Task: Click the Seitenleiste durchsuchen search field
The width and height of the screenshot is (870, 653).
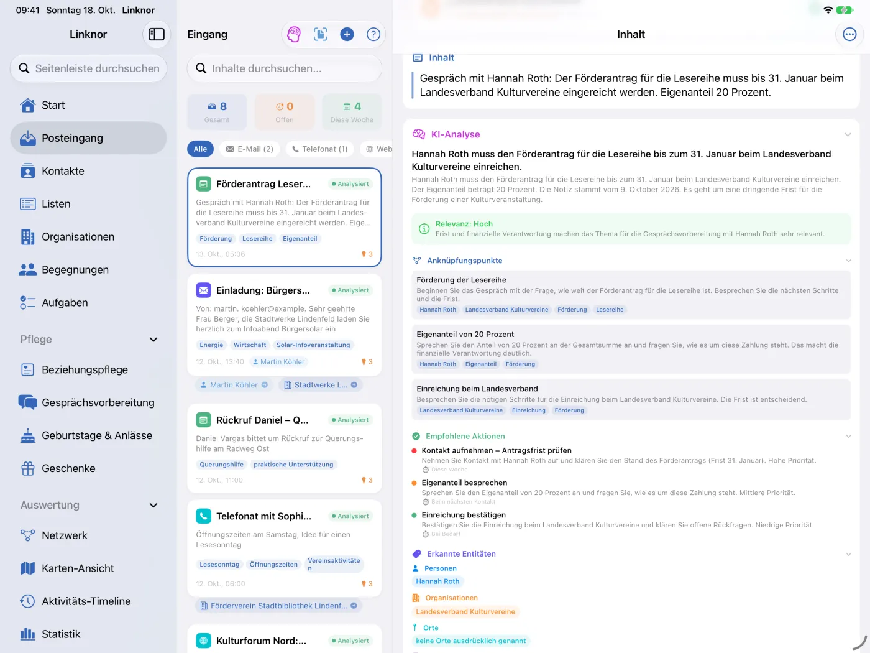Action: [88, 68]
